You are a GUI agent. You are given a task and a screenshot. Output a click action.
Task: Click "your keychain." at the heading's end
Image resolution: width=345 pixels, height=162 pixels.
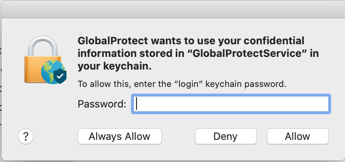(114, 66)
